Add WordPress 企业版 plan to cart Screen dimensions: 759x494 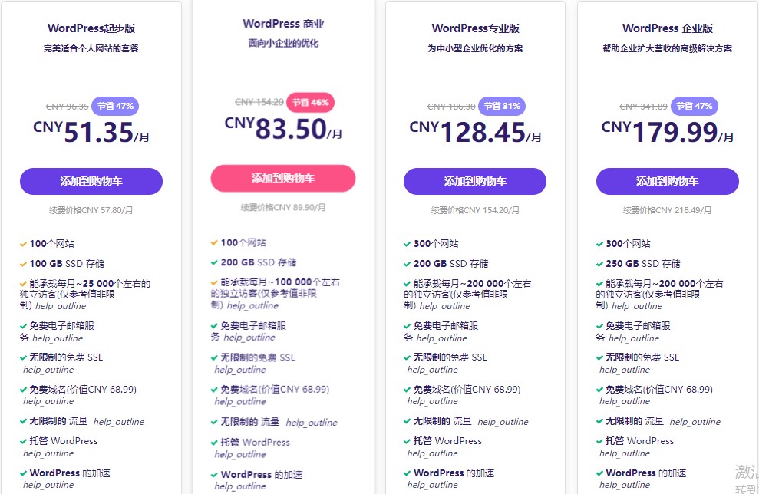(667, 182)
